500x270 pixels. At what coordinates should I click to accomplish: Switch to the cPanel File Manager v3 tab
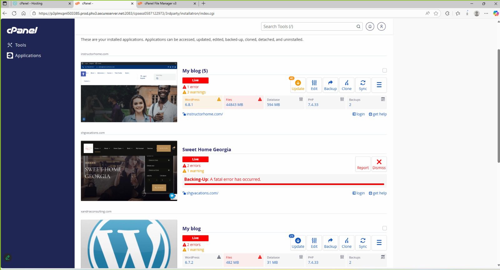tap(166, 3)
